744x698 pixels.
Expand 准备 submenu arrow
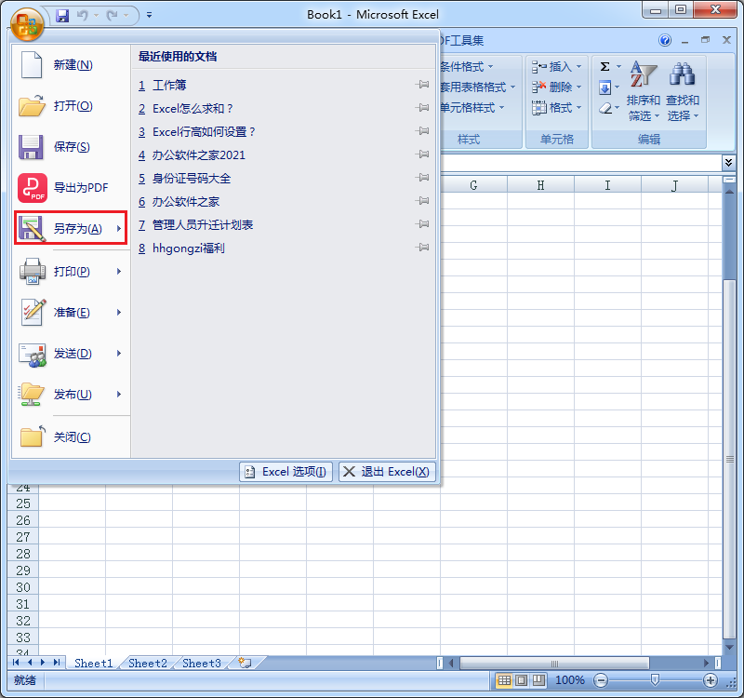point(119,313)
